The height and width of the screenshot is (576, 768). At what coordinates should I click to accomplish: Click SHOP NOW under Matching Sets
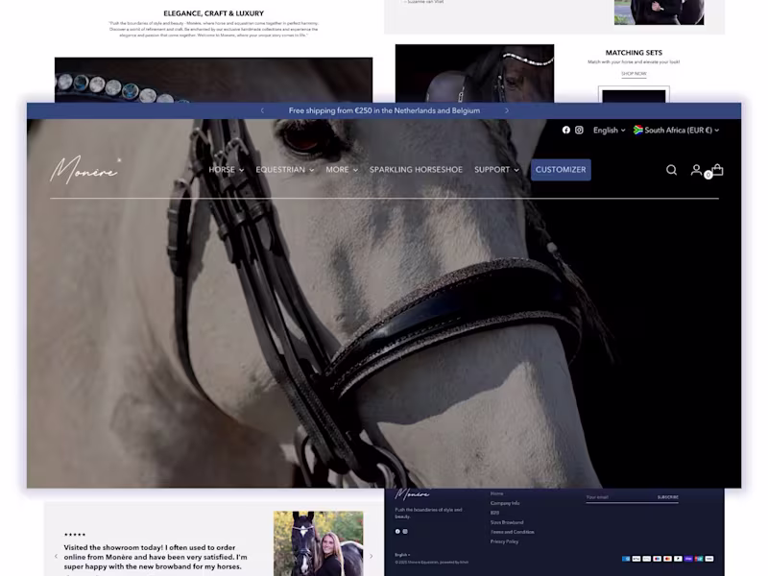[x=634, y=74]
